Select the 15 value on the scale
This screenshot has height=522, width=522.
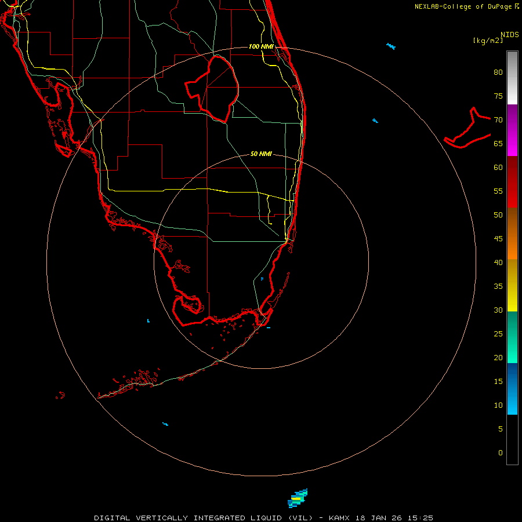pos(498,382)
